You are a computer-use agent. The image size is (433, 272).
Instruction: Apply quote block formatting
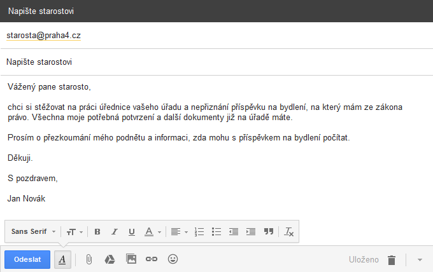[x=269, y=231]
